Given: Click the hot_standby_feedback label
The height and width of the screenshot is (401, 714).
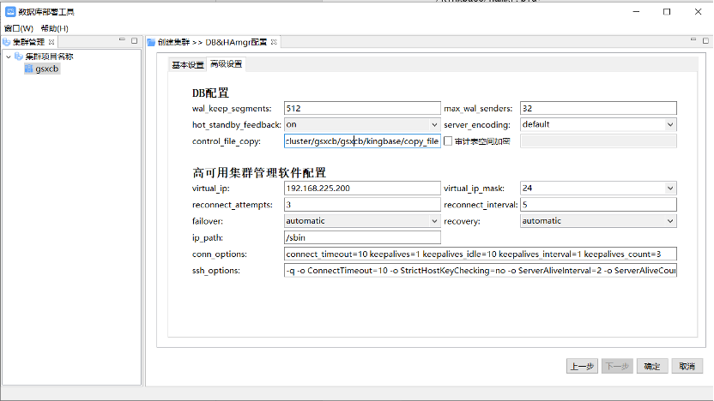Looking at the screenshot, I should click(237, 125).
